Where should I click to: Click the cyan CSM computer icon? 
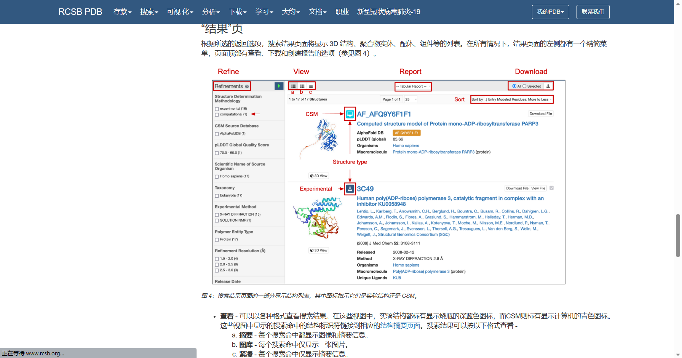tap(350, 114)
